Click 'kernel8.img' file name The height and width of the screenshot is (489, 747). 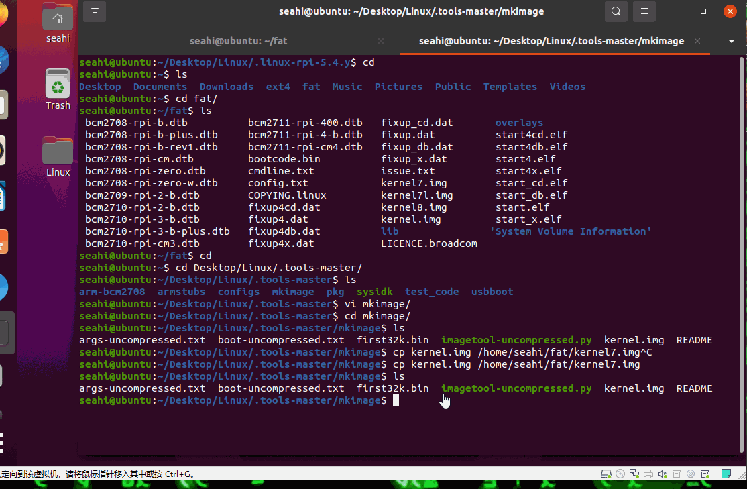pyautogui.click(x=414, y=207)
